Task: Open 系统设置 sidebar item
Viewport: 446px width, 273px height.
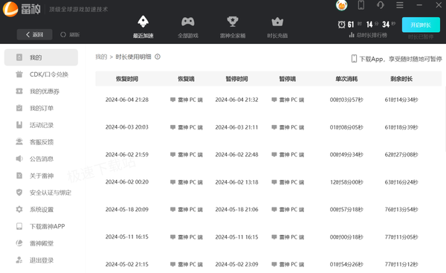Action: (41, 210)
